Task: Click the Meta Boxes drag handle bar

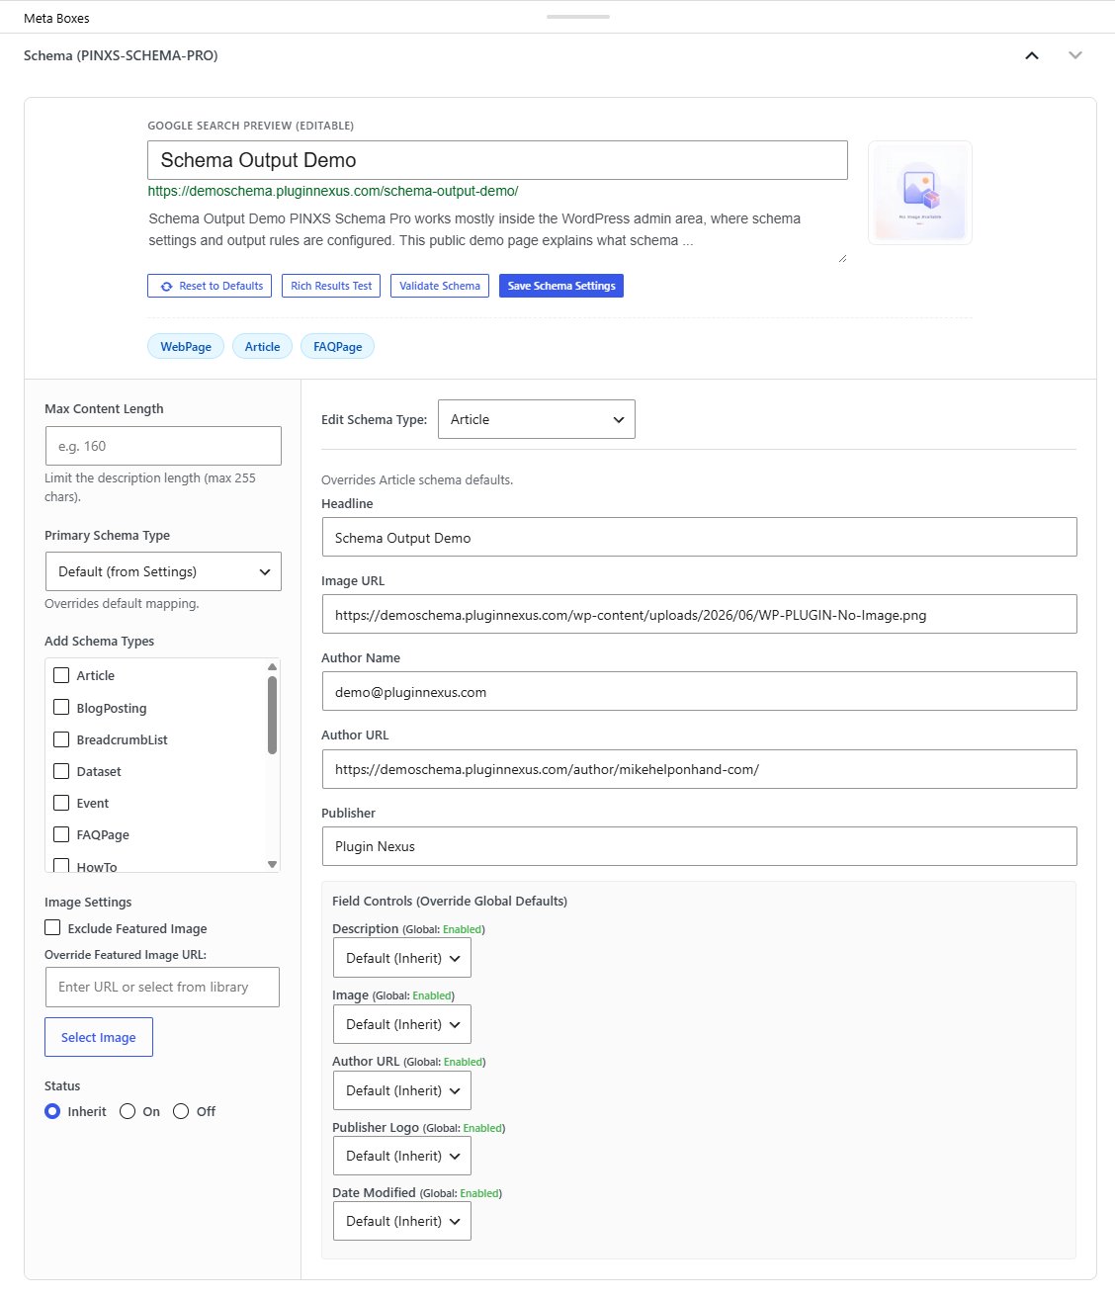Action: click(x=578, y=17)
